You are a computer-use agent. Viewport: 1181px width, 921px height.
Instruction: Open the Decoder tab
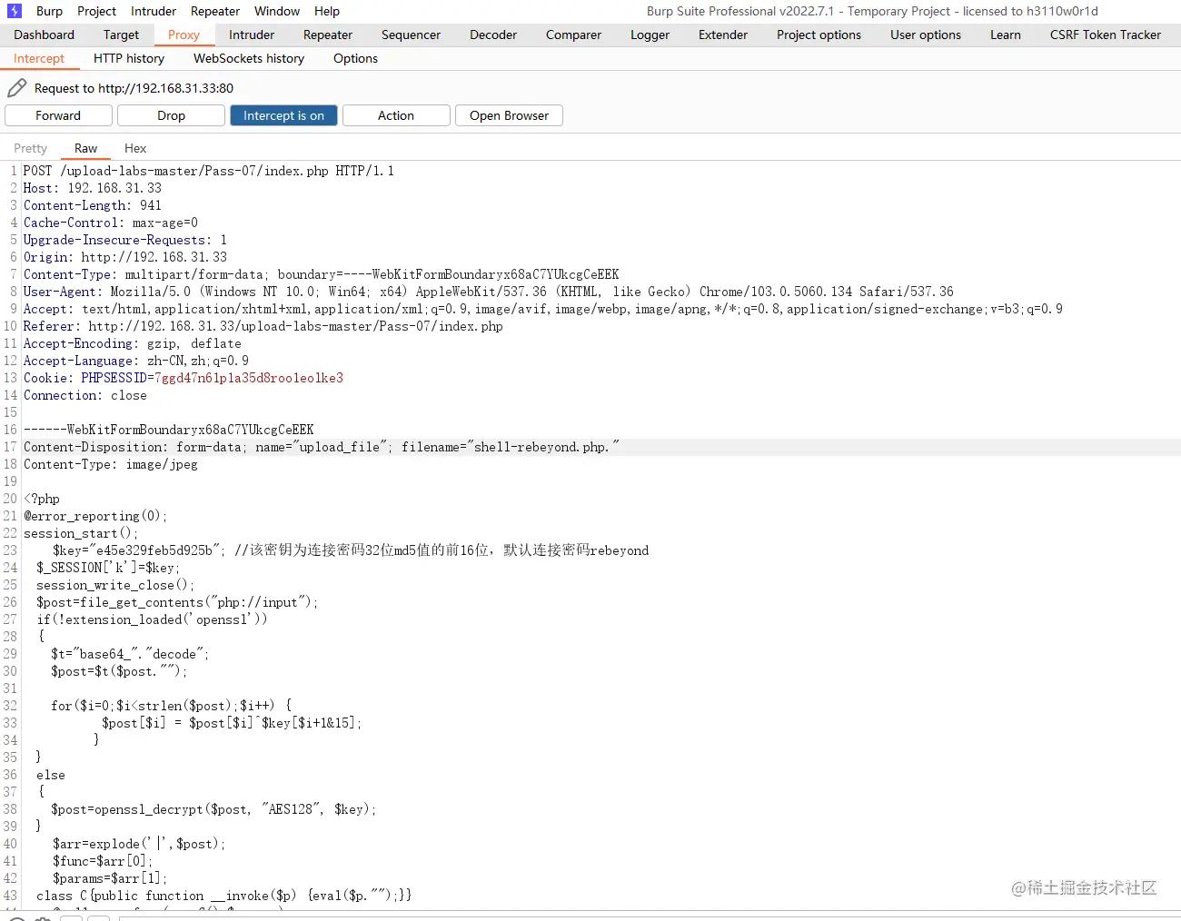(x=493, y=35)
